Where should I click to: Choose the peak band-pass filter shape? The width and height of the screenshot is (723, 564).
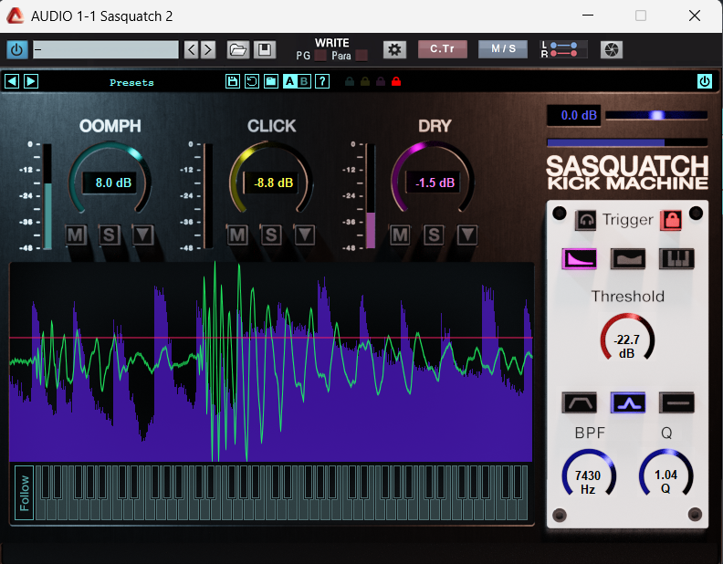pos(628,402)
